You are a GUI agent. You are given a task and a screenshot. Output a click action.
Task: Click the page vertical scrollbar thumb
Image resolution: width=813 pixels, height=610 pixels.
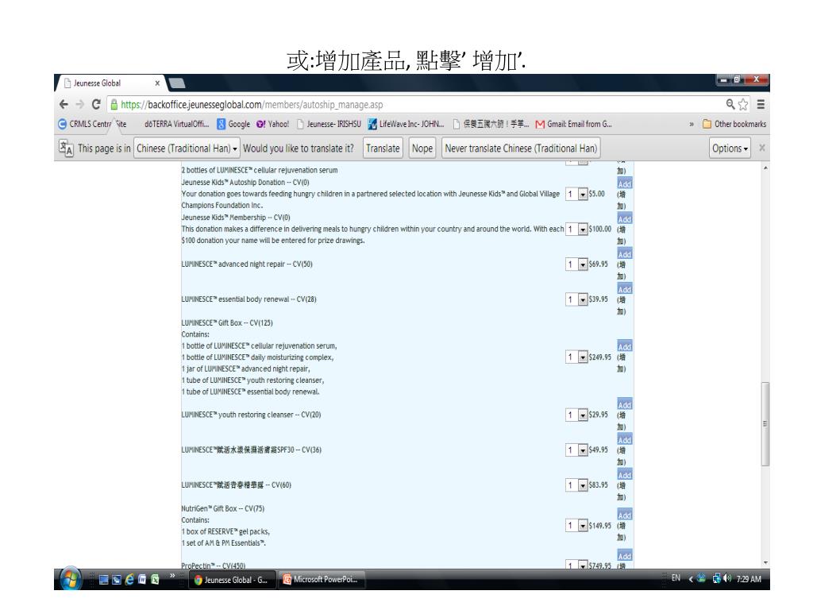(x=765, y=424)
